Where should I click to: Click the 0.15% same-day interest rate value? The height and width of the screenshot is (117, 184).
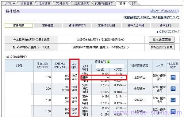click(105, 85)
